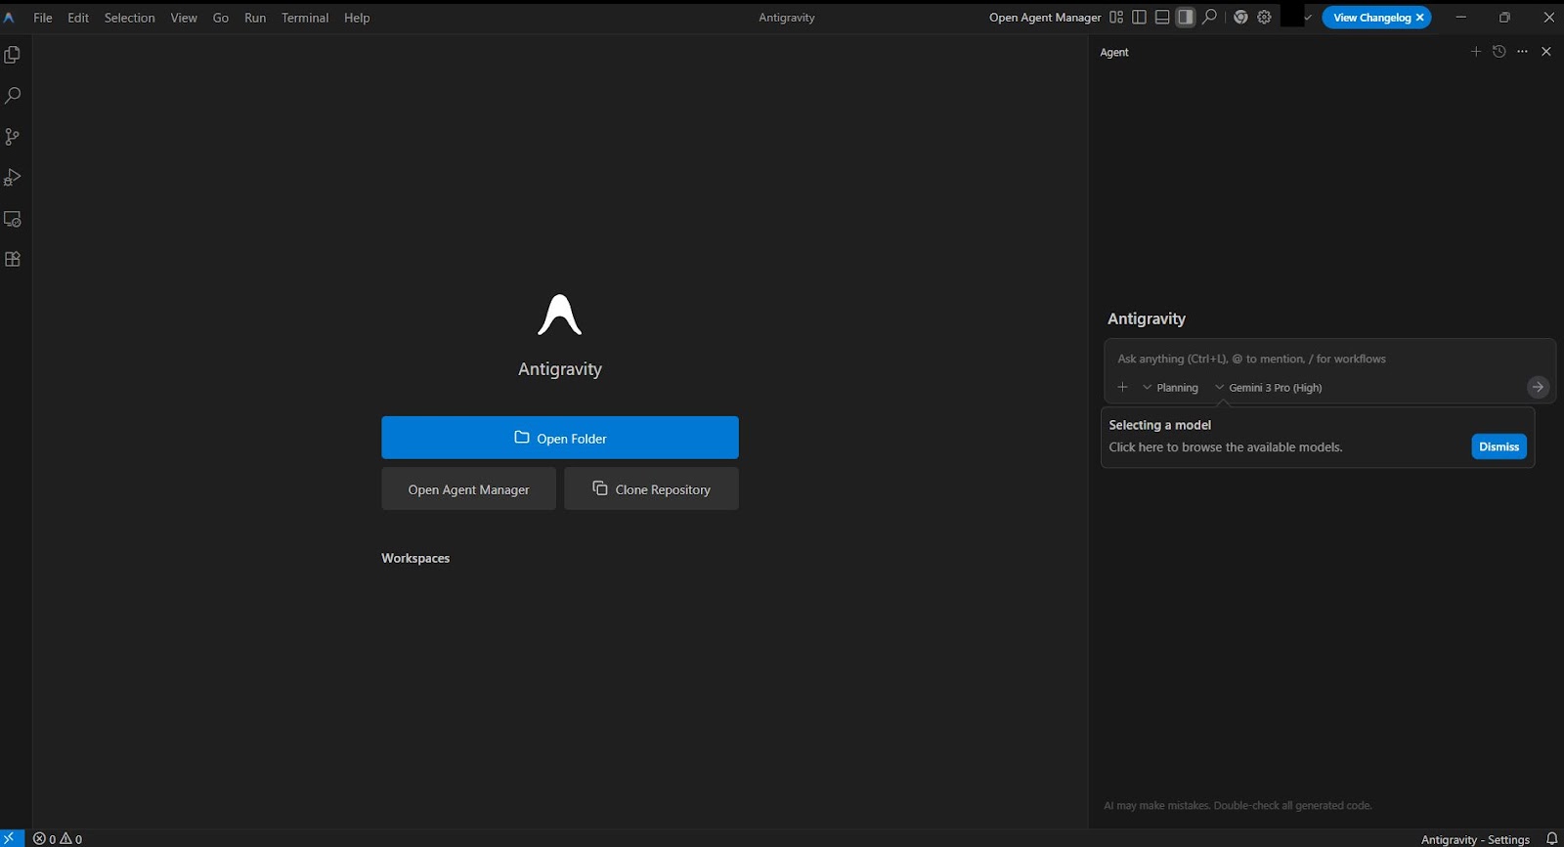Viewport: 1564px width, 847px height.
Task: Click Antigravity - Settings in status bar
Action: pyautogui.click(x=1475, y=839)
